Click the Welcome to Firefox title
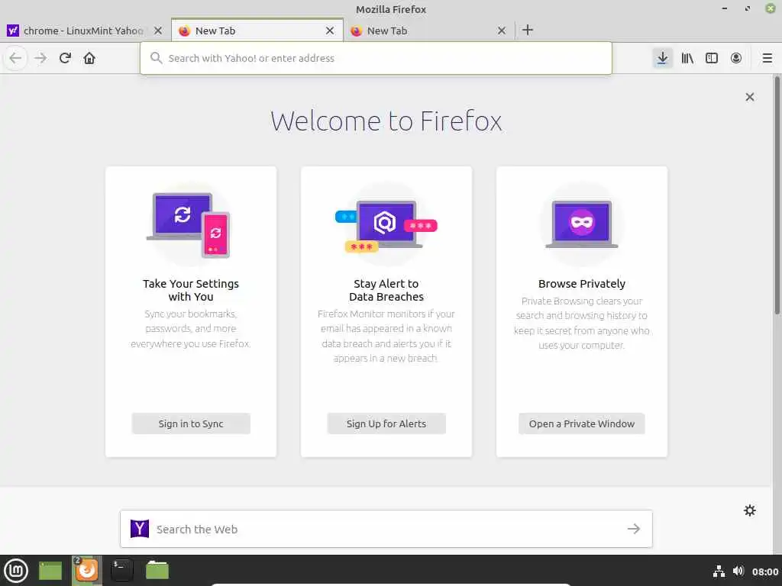 click(x=386, y=121)
